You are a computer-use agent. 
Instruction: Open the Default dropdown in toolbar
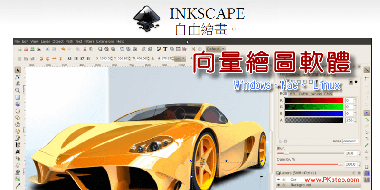216,49
